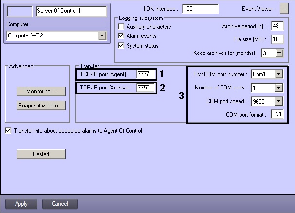295x213 pixels.
Task: Click the File size (MB) field
Action: pyautogui.click(x=277, y=39)
